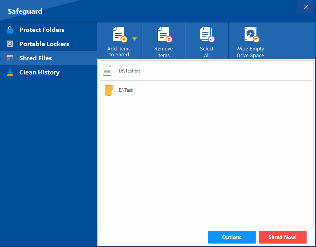
Task: Click the Add Items to Shred icon
Action: (120, 34)
